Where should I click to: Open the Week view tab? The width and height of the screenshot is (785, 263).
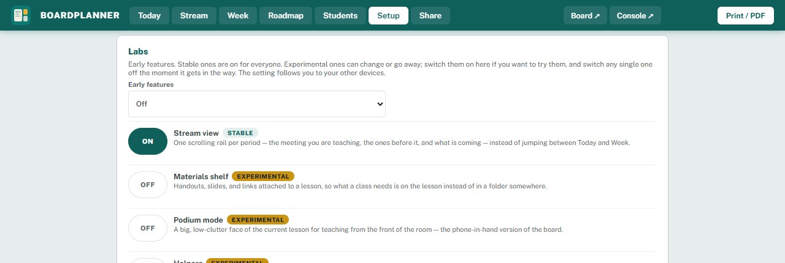[238, 15]
